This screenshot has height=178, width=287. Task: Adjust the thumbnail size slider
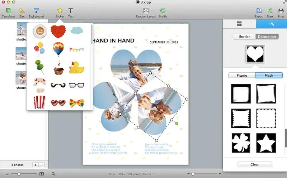pos(19,174)
